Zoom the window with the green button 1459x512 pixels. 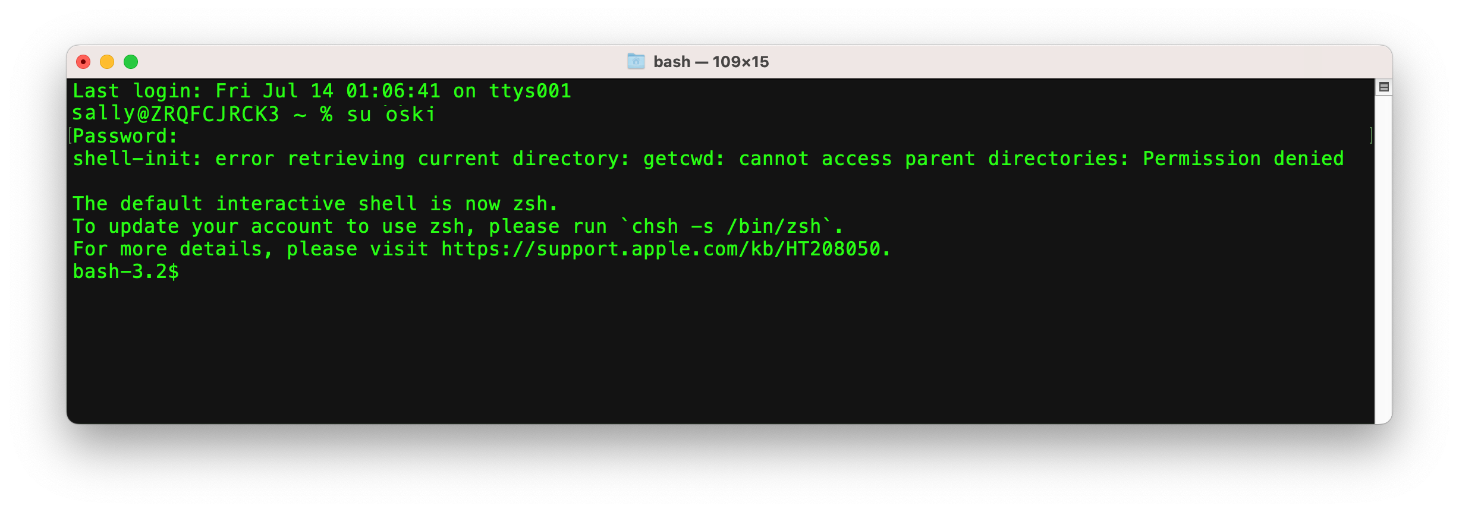(131, 62)
